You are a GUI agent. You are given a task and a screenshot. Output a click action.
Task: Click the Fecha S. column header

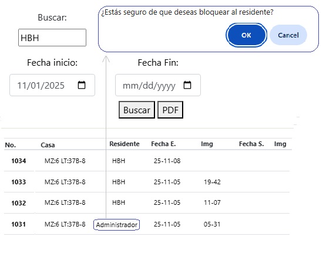pyautogui.click(x=251, y=144)
